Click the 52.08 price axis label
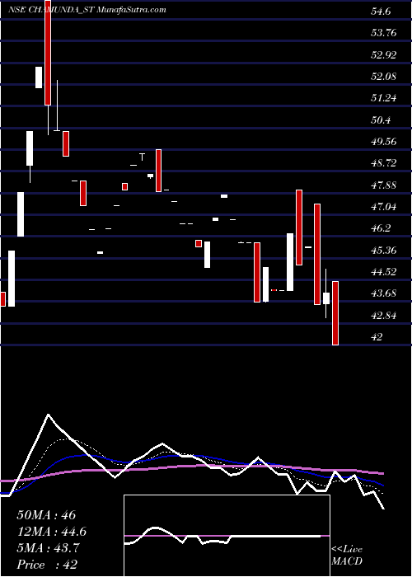The height and width of the screenshot is (577, 412). click(x=384, y=77)
